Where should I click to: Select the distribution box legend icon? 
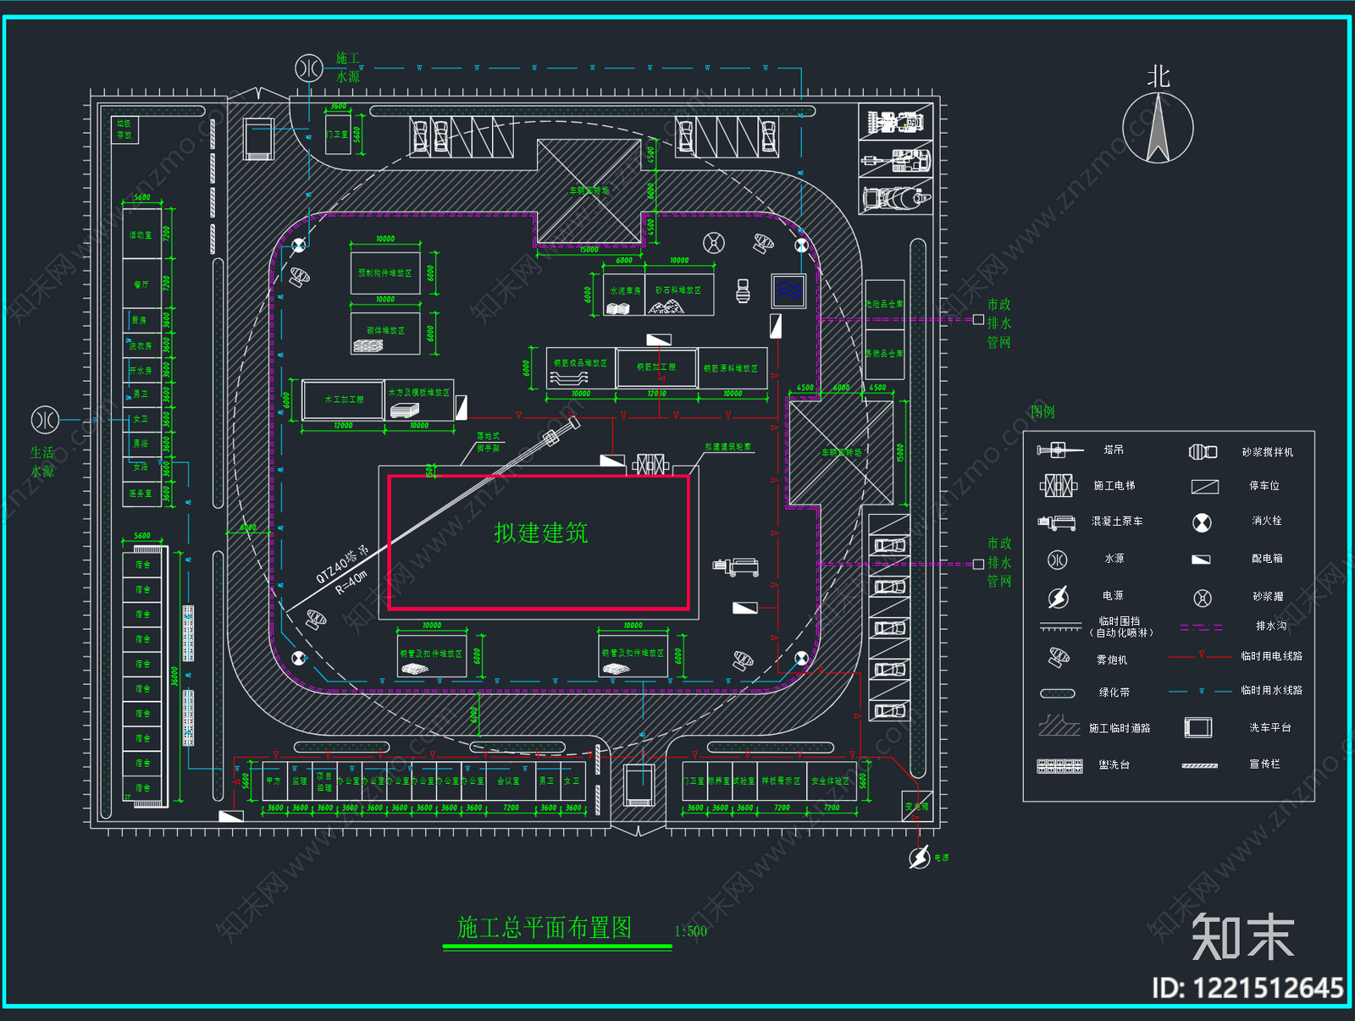[x=1201, y=560]
